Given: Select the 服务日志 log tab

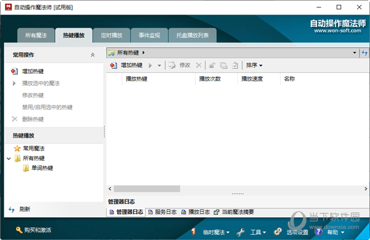Looking at the screenshot, I should point(162,212).
